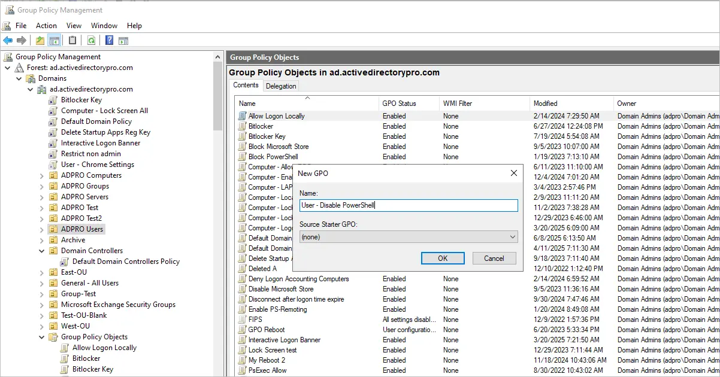The width and height of the screenshot is (720, 377).
Task: Cancel the New GPO dialog
Action: (494, 259)
